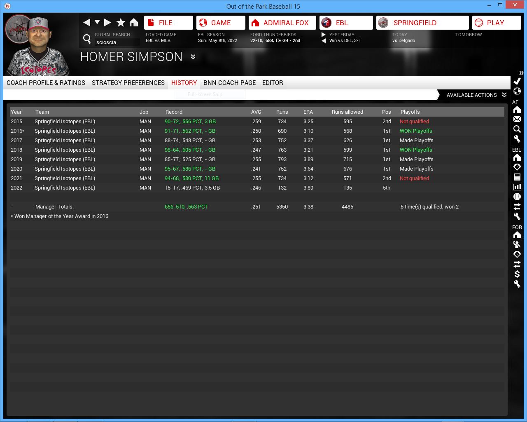Expand the chevron next to Homer Simpson
Screen dimensions: 527x422
point(193,57)
